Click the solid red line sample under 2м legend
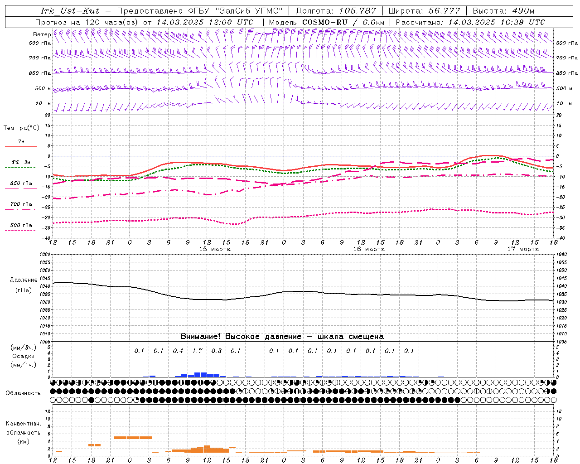 tap(21, 146)
